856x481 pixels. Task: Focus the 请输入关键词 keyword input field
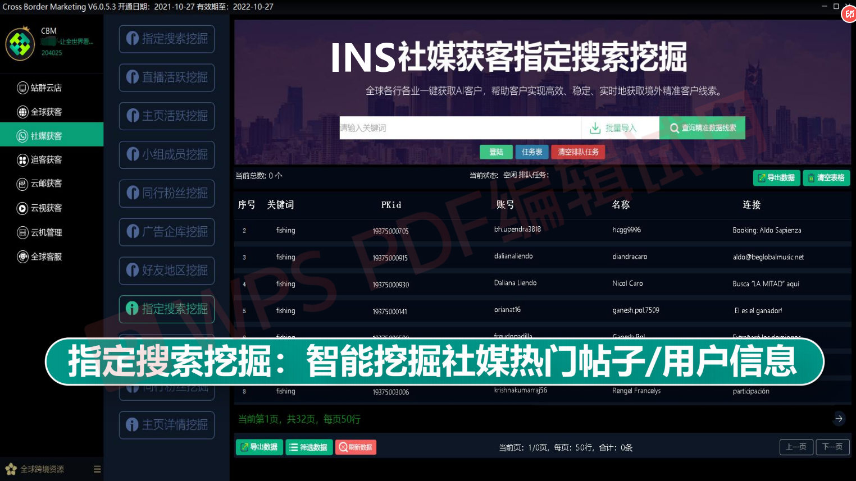point(459,128)
